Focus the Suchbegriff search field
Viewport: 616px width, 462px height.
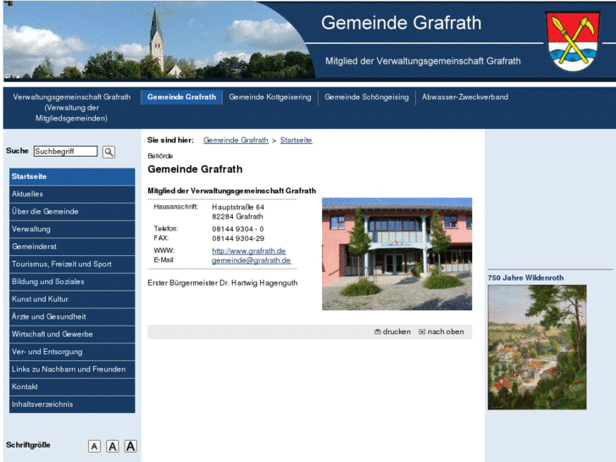[x=65, y=152]
